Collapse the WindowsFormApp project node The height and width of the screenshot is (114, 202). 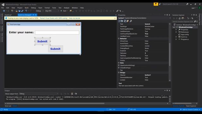[x=174, y=27]
